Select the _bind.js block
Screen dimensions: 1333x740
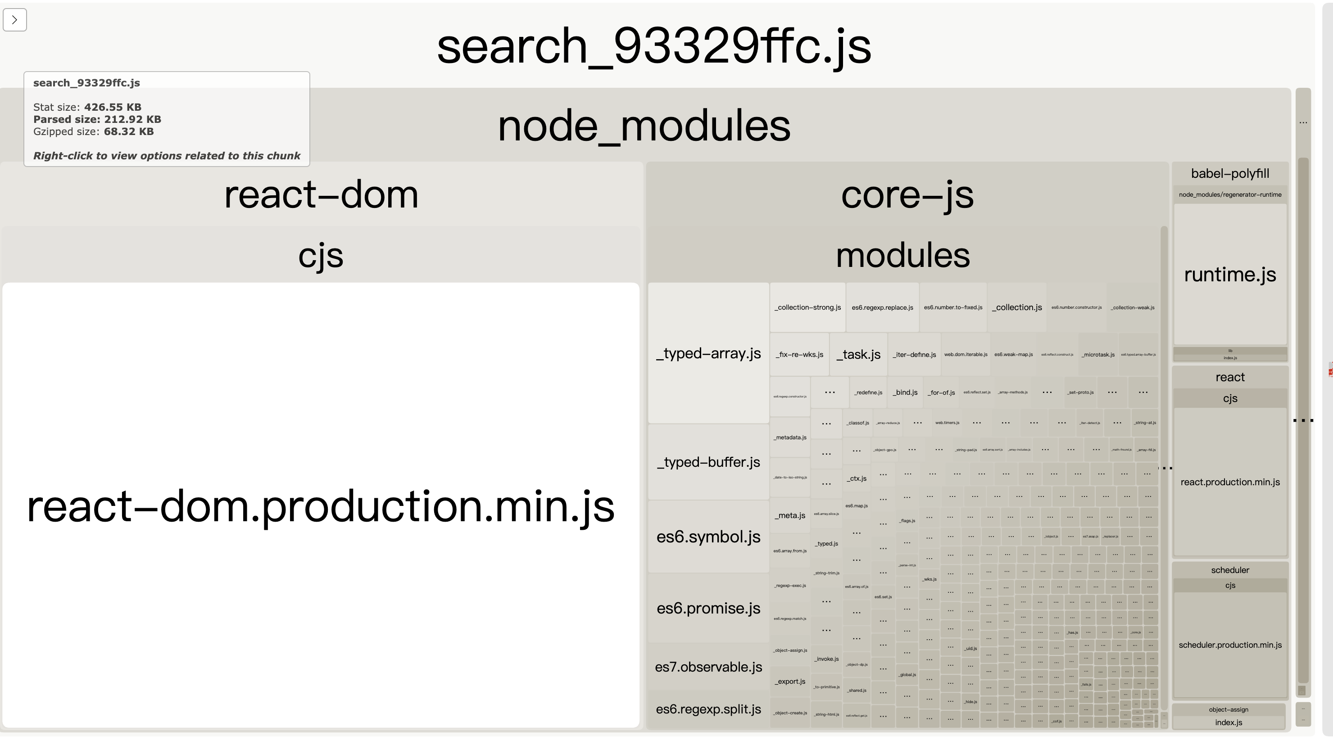coord(905,392)
